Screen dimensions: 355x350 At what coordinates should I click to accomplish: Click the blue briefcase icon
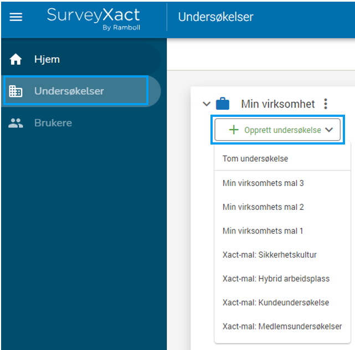pyautogui.click(x=223, y=104)
